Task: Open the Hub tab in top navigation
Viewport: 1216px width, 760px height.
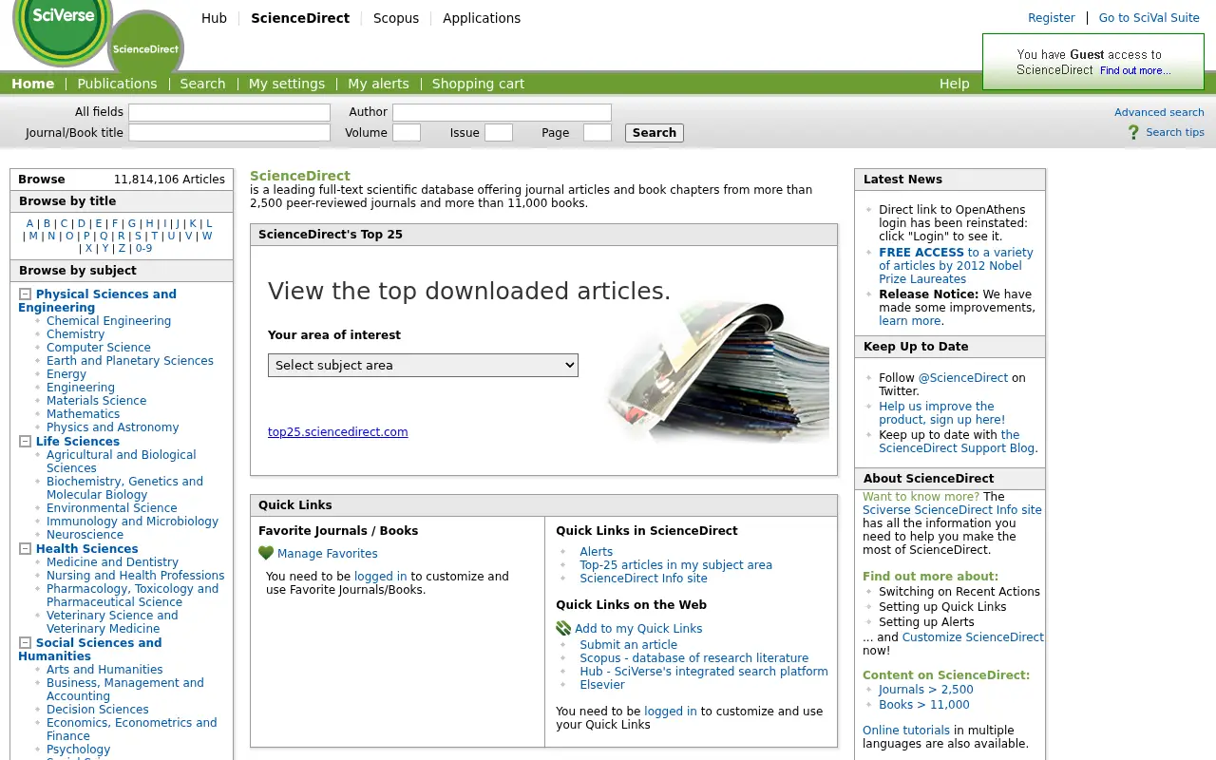Action: pos(215,18)
